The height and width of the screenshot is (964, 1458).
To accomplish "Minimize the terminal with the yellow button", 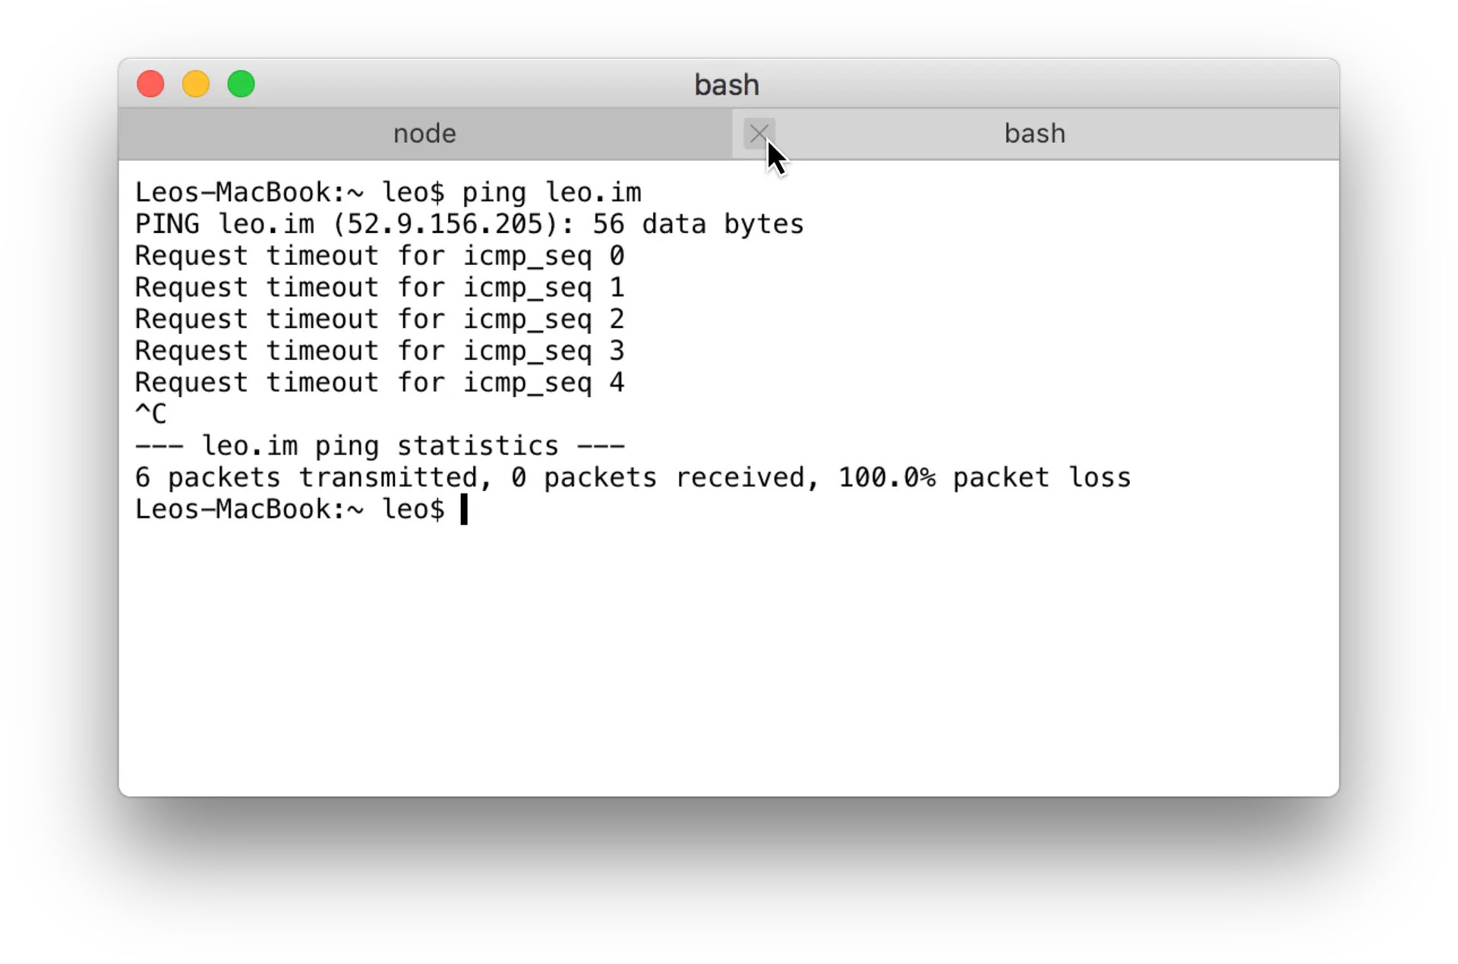I will click(x=196, y=84).
